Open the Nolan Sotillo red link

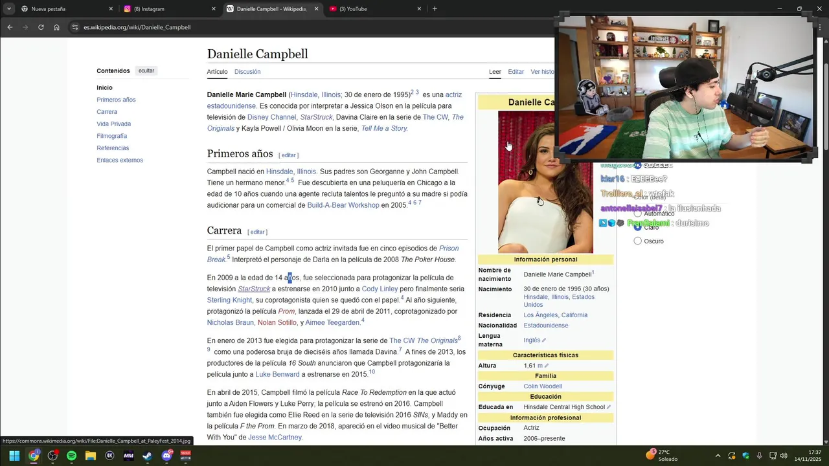click(x=277, y=323)
